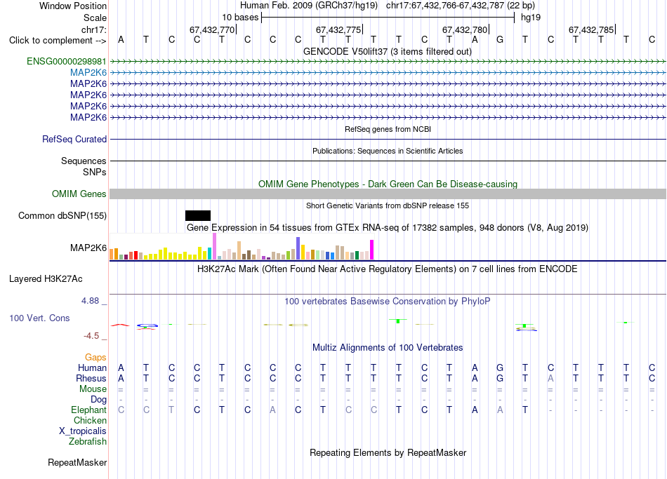Click the H3K27Ac Mark track title
Image resolution: width=667 pixels, height=479 pixels.
coord(388,269)
